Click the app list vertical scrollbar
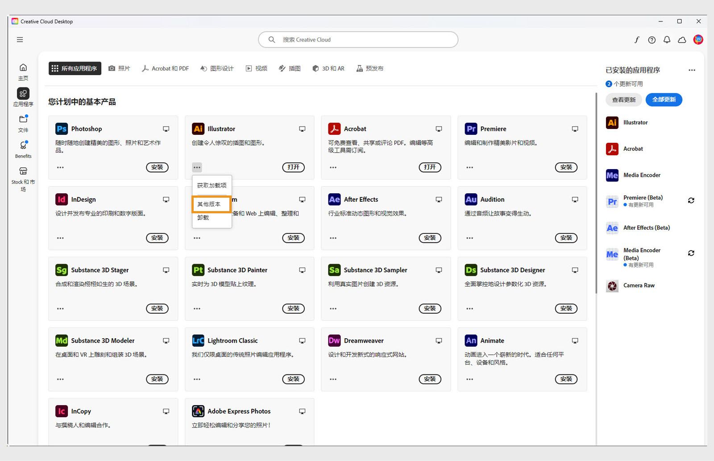Screen dimensions: 714x461 (x=596, y=193)
